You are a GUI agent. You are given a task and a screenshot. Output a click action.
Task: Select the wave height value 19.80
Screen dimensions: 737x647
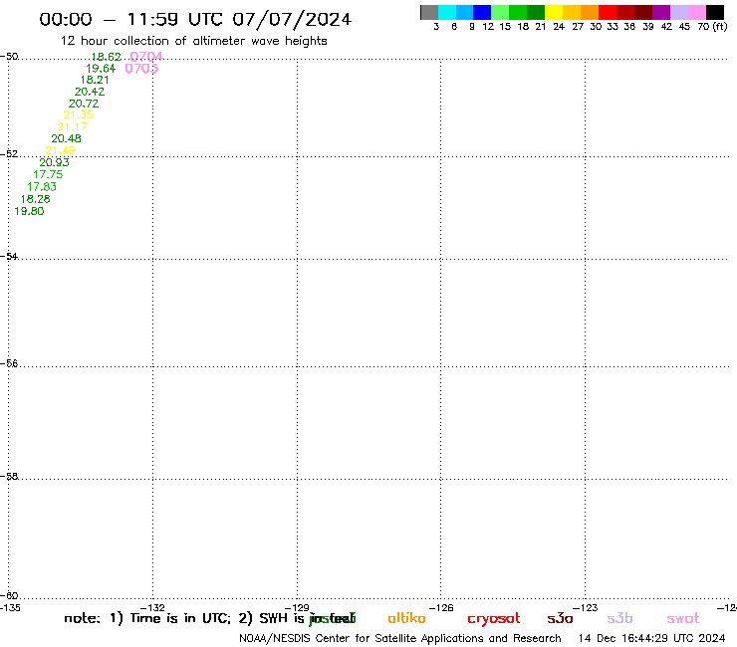(29, 211)
